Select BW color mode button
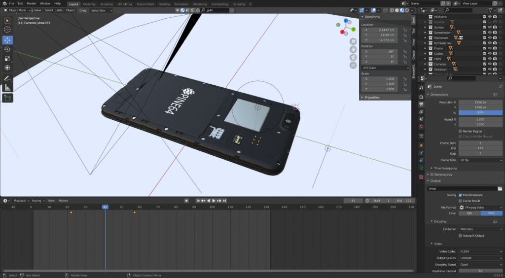Viewport: 505px width, 278px height. point(469,213)
